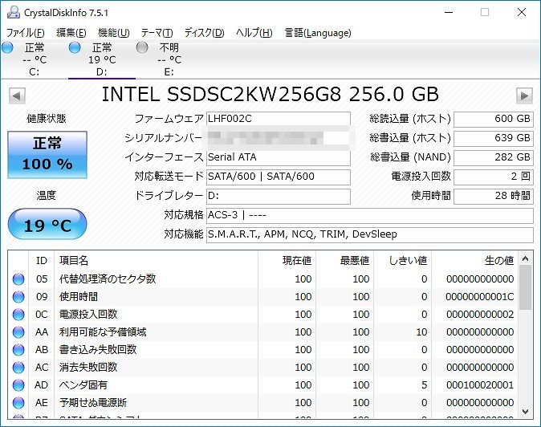Click status orb of drive C:
The width and height of the screenshot is (541, 427).
7,47
